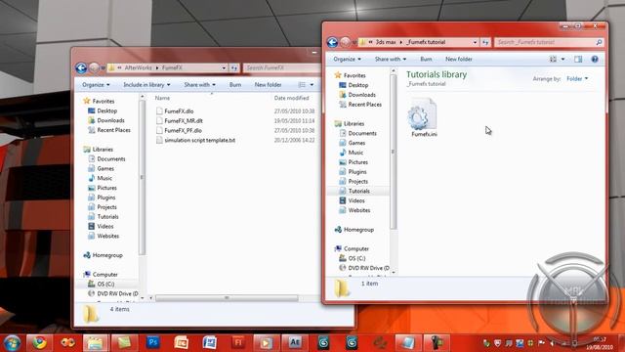
Task: Click the horizontal scrollbar in the FumeFX window
Action: [227, 298]
